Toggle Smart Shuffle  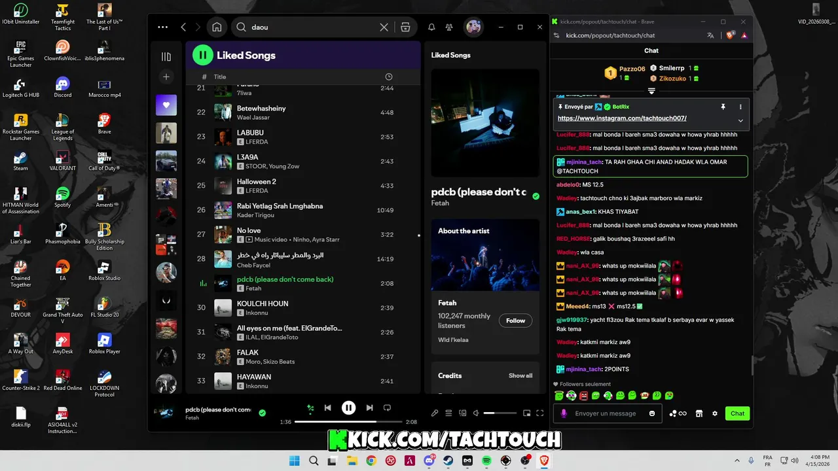[x=310, y=408]
